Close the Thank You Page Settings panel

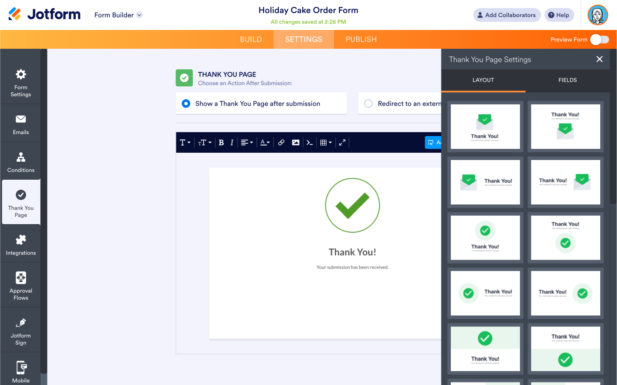point(599,59)
